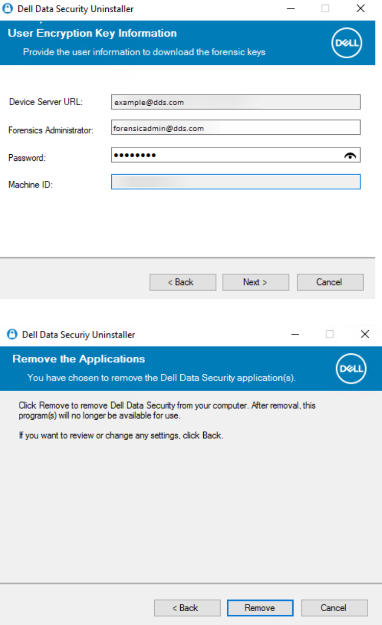Click the Machine ID field
The image size is (382, 625).
pos(236,182)
